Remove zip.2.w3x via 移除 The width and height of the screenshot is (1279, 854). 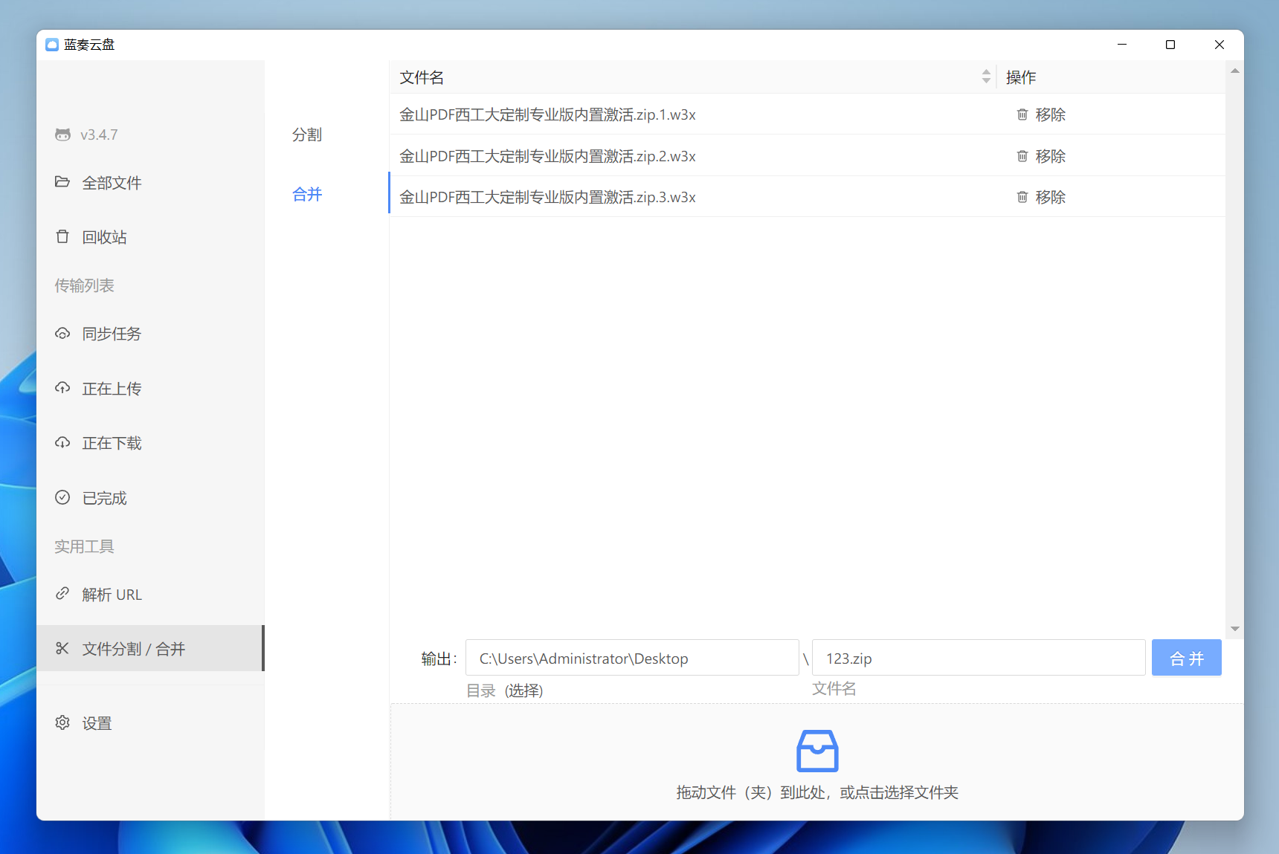(1041, 156)
